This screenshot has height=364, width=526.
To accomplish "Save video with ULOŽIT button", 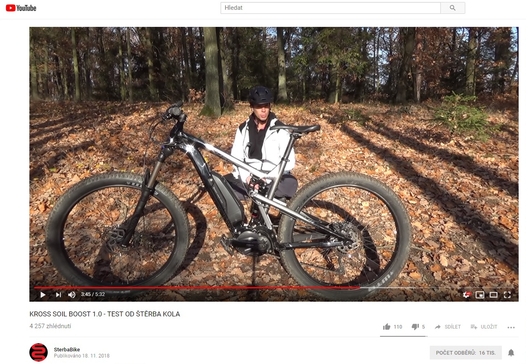I will (484, 327).
